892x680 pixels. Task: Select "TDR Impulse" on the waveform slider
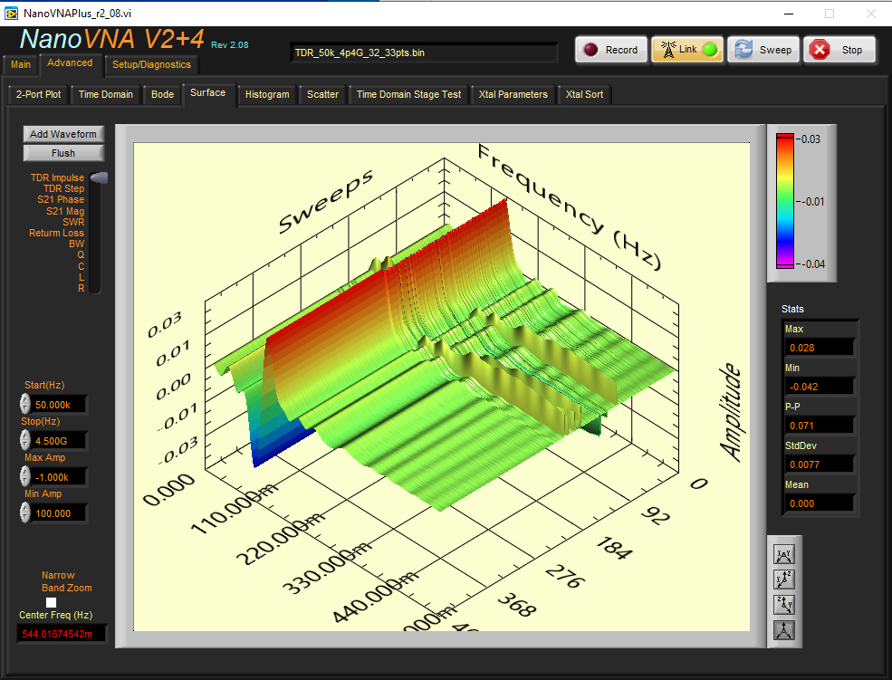57,178
